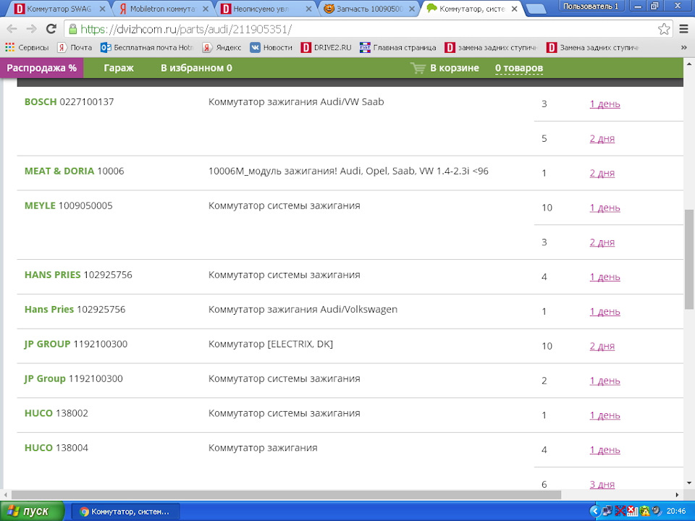Open the Главная страница bookmark
The height and width of the screenshot is (521, 695).
coord(397,48)
